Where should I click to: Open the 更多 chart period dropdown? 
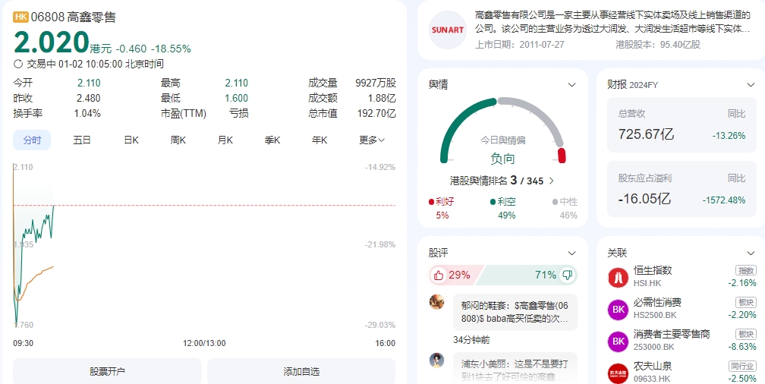[372, 140]
